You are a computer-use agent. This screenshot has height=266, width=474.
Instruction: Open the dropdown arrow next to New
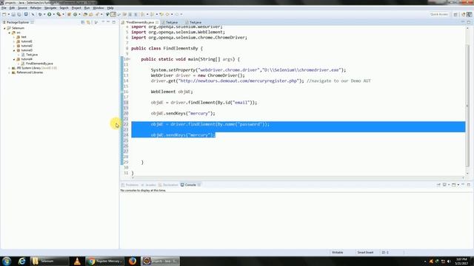[8, 14]
